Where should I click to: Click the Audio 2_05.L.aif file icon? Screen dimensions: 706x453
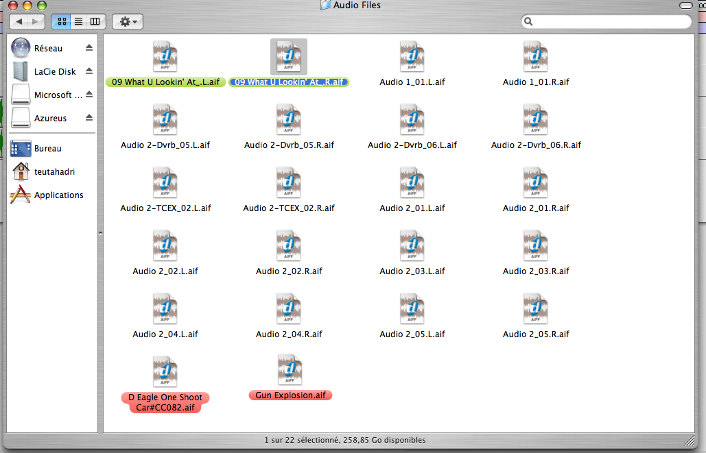412,308
